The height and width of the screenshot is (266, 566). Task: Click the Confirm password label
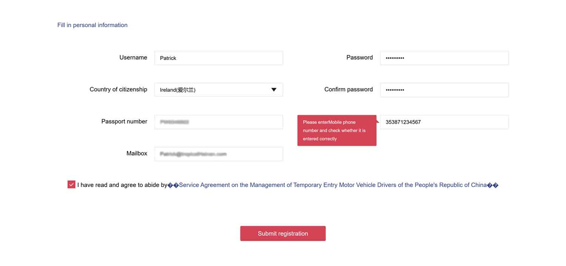(x=348, y=89)
